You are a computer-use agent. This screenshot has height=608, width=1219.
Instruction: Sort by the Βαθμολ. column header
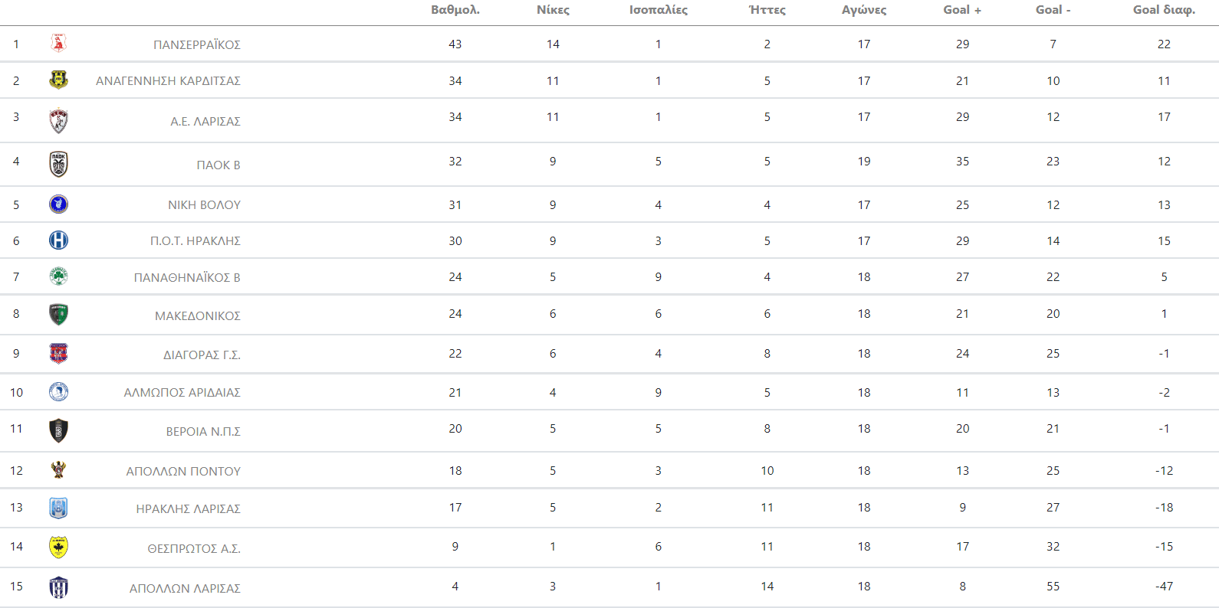tap(455, 10)
